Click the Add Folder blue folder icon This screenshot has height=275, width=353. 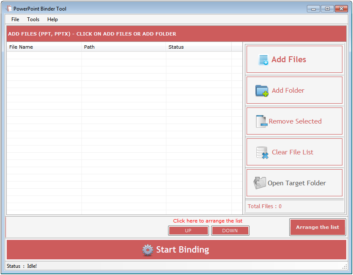point(262,91)
